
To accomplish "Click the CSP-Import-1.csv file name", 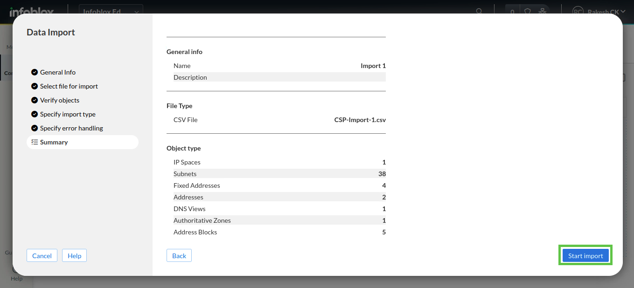I will pos(360,120).
